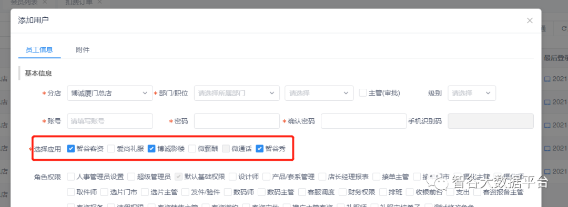
Task: Open the 职位 请选择 dropdown
Action: click(319, 93)
